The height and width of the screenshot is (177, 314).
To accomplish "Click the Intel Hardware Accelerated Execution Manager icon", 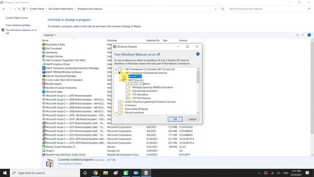I will (44, 68).
